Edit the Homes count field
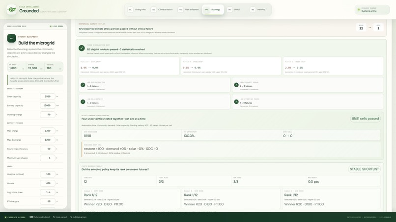Viewport: 396px width, 222px height. pos(48,183)
